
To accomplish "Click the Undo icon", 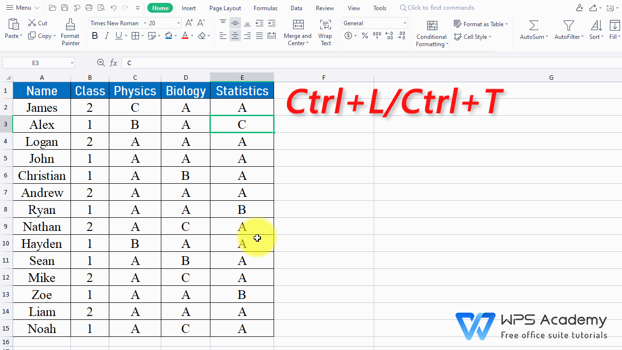I will 113,7.
